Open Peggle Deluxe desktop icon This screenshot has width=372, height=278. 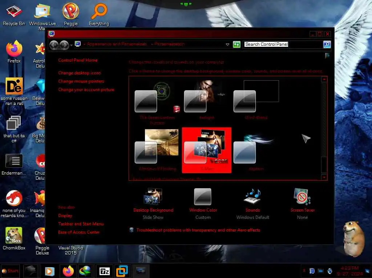[x=42, y=241]
